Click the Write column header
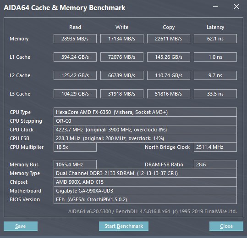 [122, 27]
